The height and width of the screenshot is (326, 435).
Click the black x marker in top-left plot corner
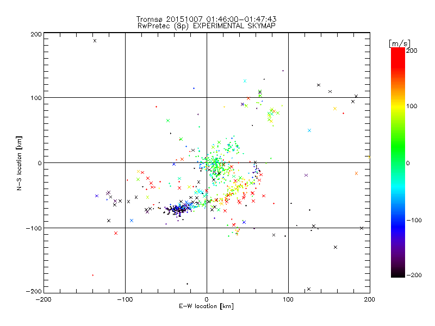pyautogui.click(x=95, y=41)
